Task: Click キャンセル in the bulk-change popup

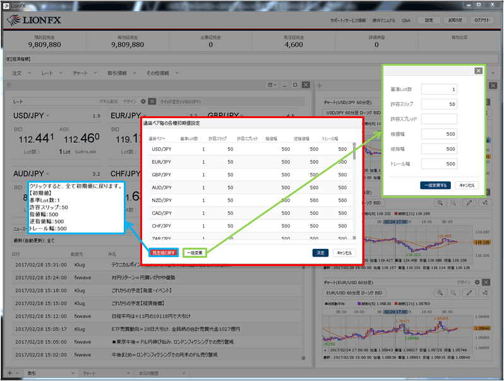Action: pos(467,185)
